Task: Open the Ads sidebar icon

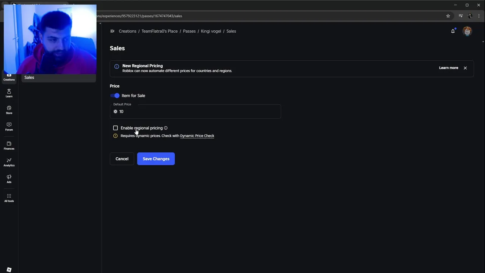Action: point(9,179)
